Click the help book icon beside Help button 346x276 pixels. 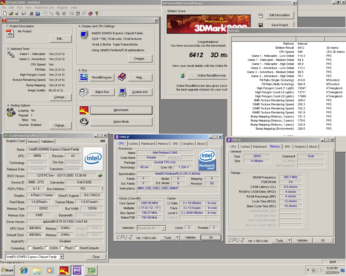[x=122, y=77]
